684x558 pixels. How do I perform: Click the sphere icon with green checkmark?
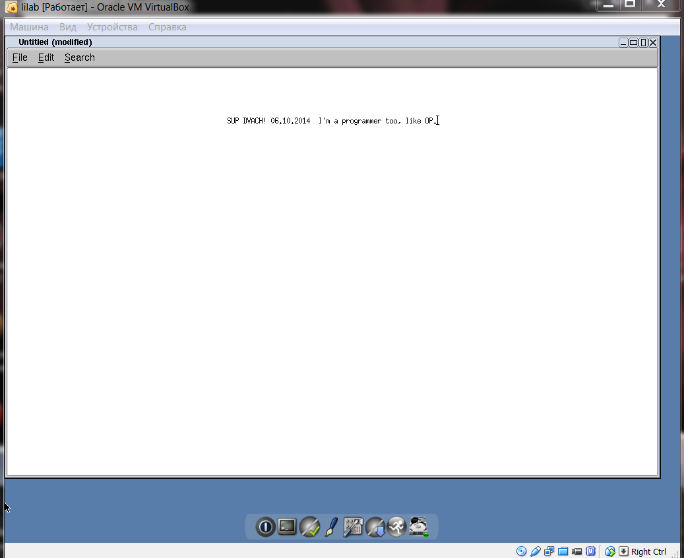click(x=310, y=527)
